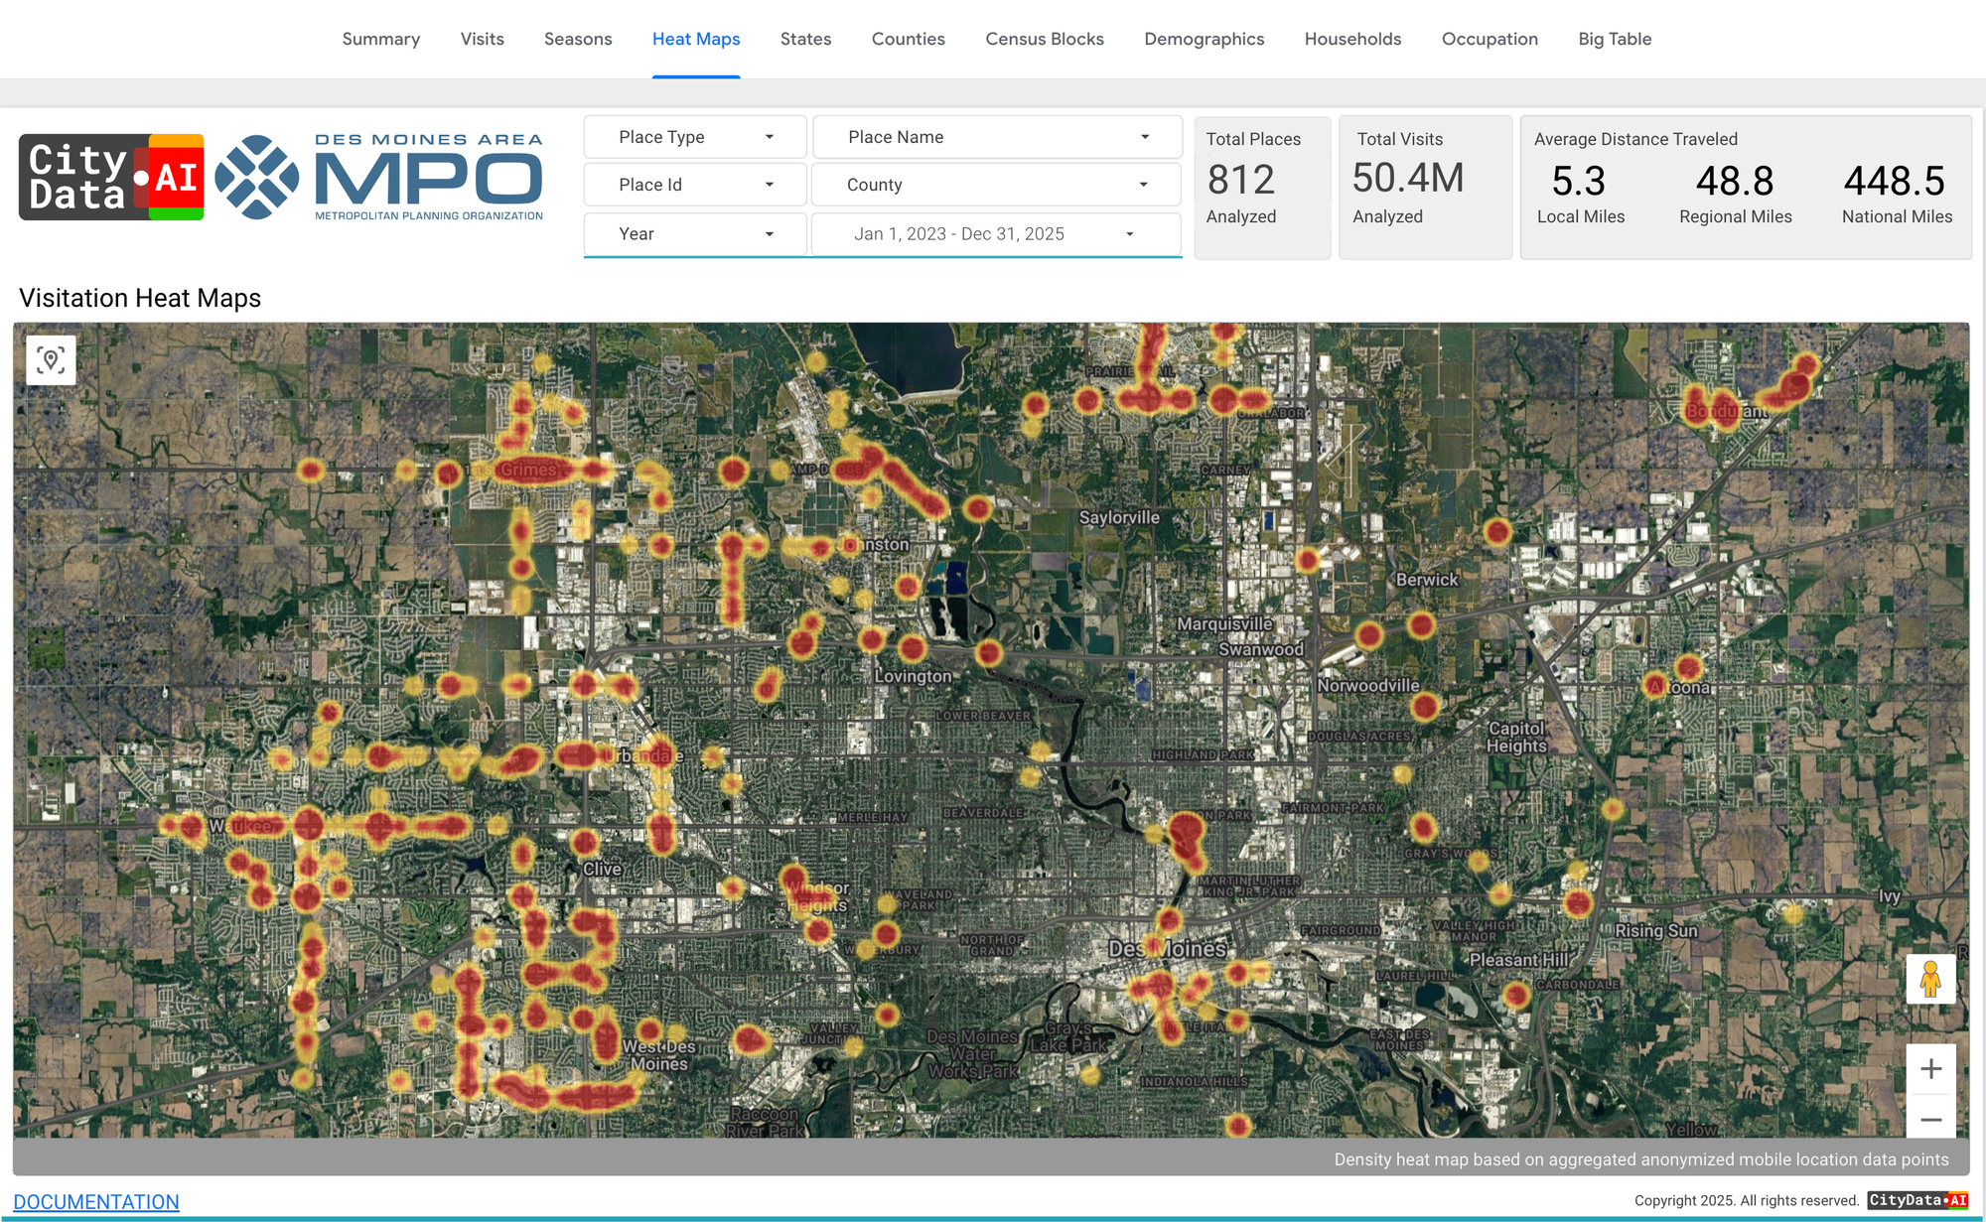
Task: Open the Place Type dropdown
Action: click(695, 137)
